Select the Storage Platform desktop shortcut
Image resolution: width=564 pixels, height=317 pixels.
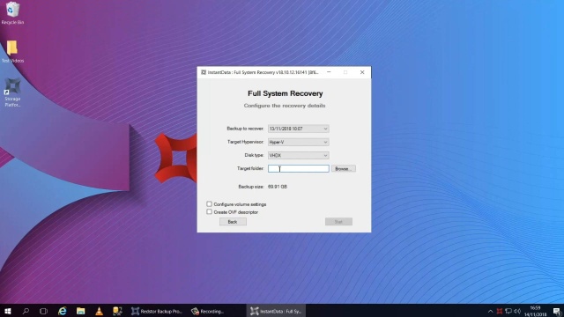click(12, 92)
